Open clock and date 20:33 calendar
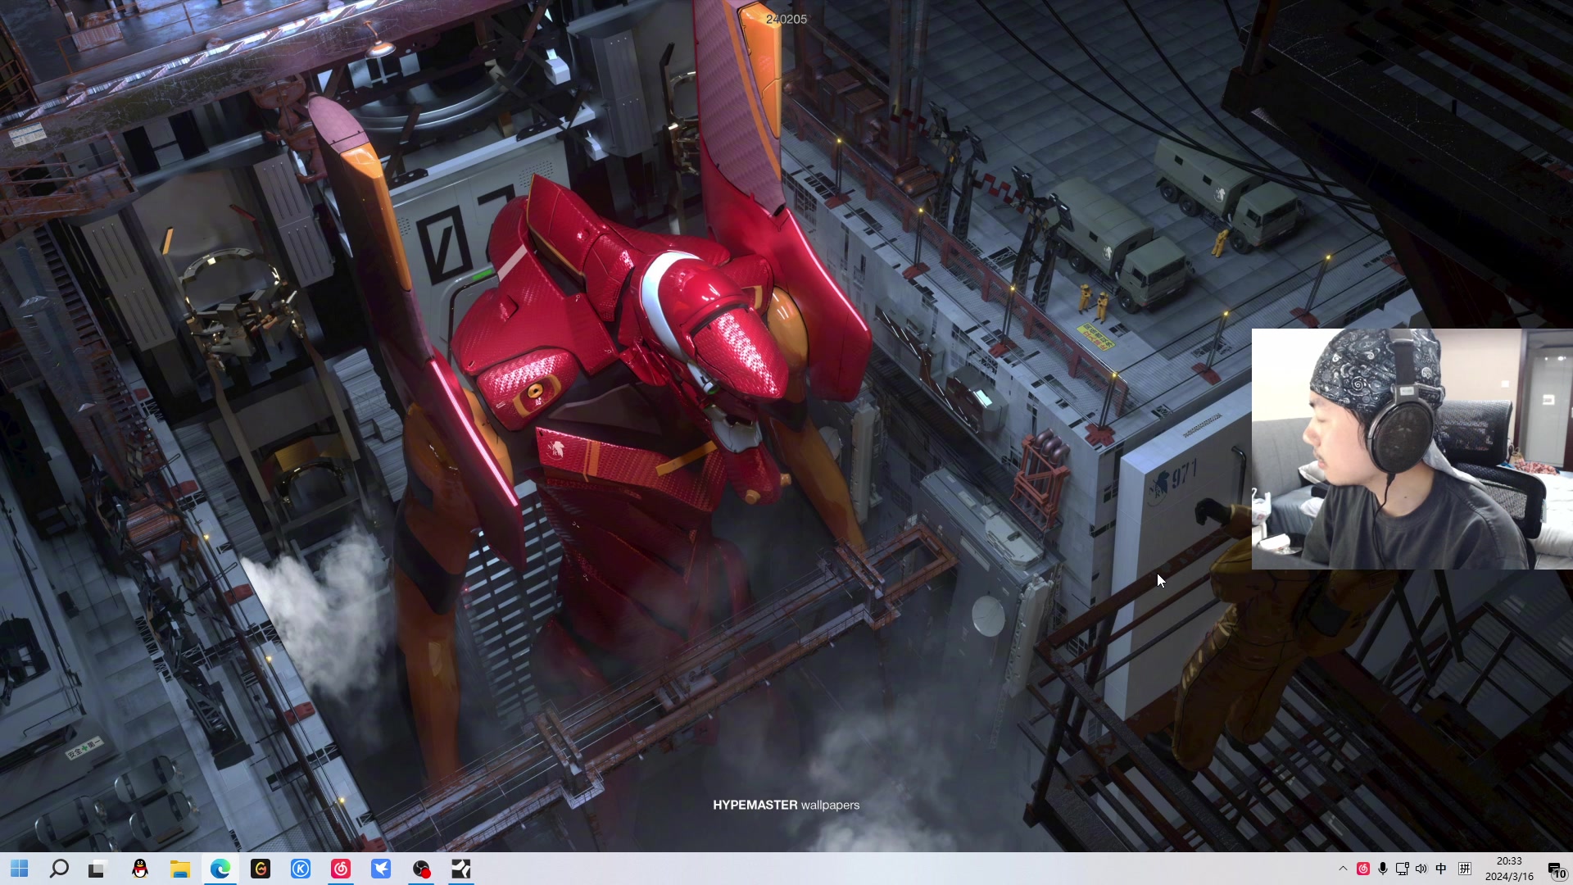The height and width of the screenshot is (885, 1573). click(1509, 869)
